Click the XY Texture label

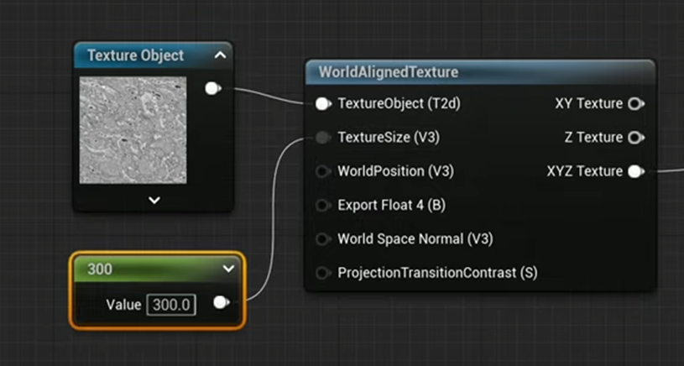[x=589, y=104]
